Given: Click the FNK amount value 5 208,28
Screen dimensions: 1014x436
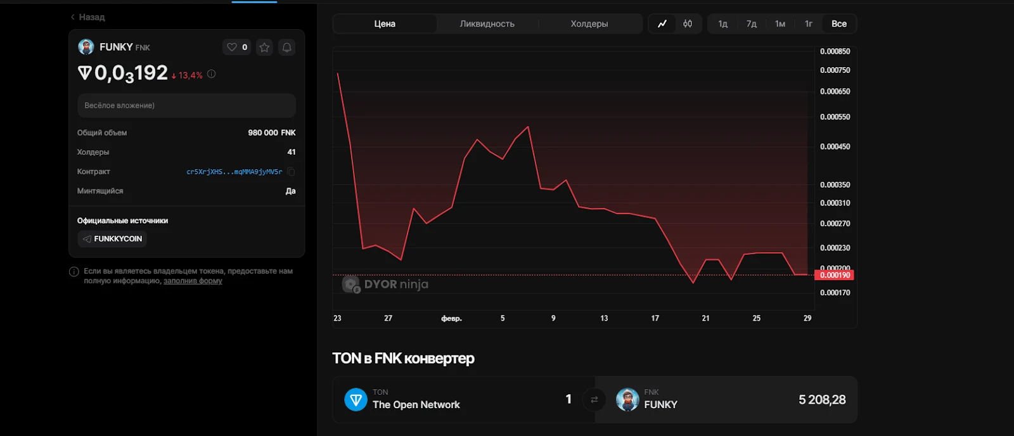Looking at the screenshot, I should pyautogui.click(x=822, y=400).
